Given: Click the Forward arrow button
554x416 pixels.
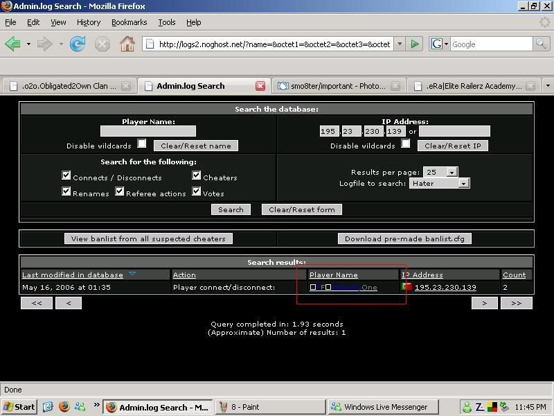Looking at the screenshot, I should click(x=45, y=44).
